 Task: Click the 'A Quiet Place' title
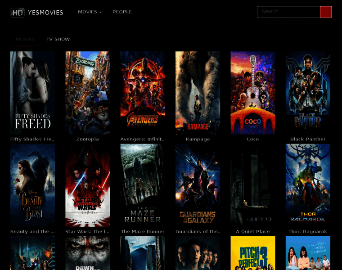pyautogui.click(x=253, y=232)
